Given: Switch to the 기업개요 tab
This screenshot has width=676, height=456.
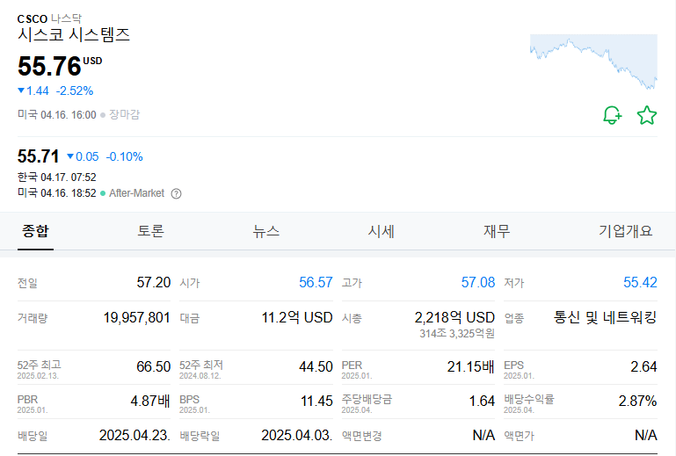Looking at the screenshot, I should point(626,231).
